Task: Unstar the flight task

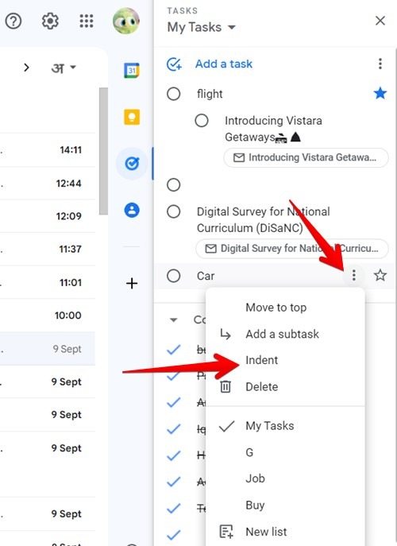Action: click(380, 93)
